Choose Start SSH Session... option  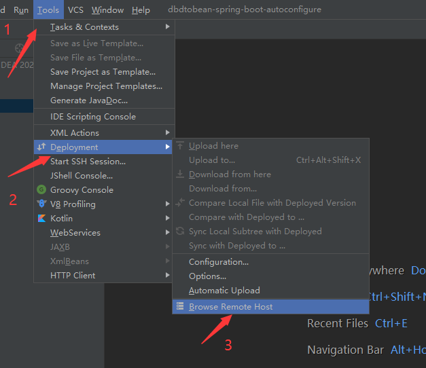[x=88, y=162]
